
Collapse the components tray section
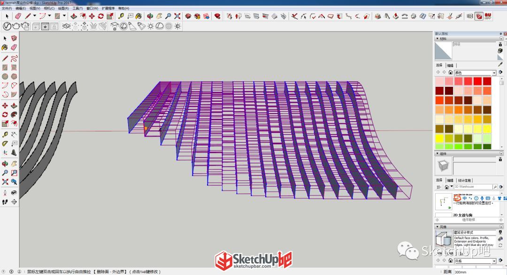[438, 153]
